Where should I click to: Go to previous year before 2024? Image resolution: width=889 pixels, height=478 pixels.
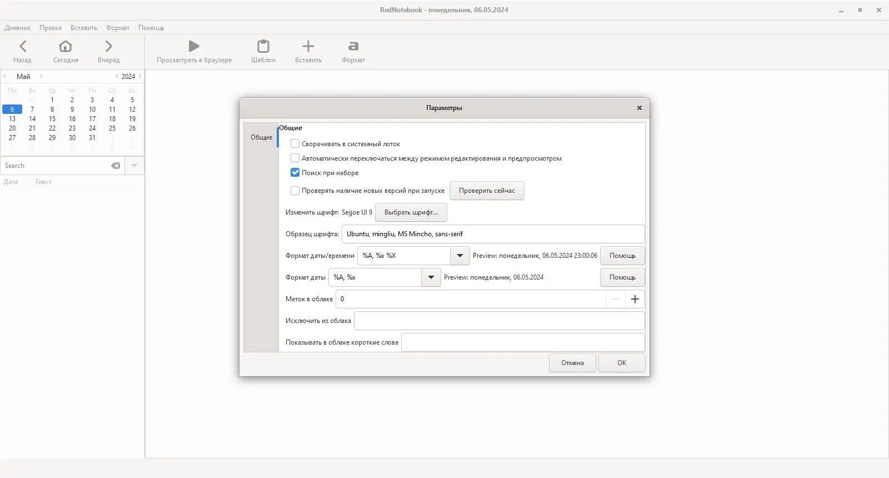[117, 76]
